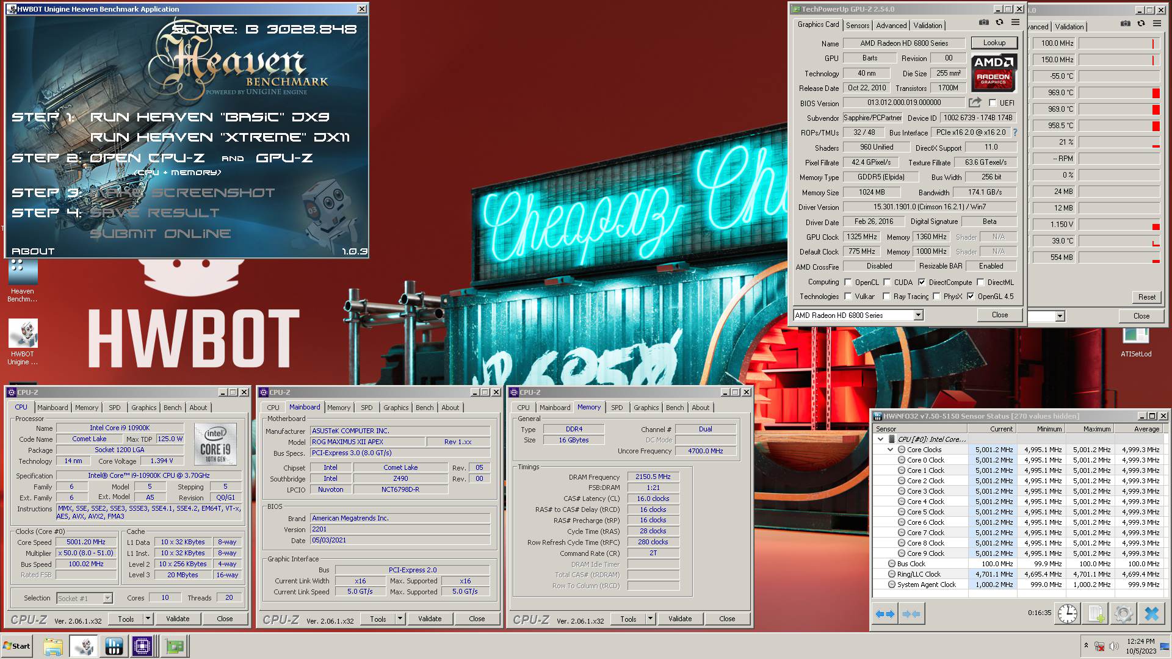The height and width of the screenshot is (659, 1172).
Task: Collapse CPU [#0] Intel Core tree node in HWiNFO
Action: tap(880, 439)
